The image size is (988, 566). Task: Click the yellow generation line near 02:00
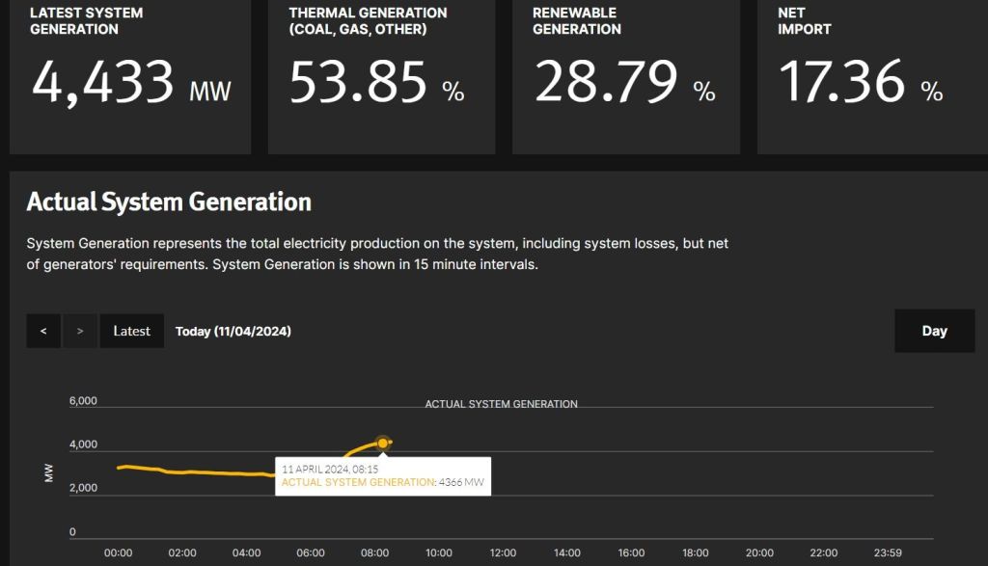[182, 472]
